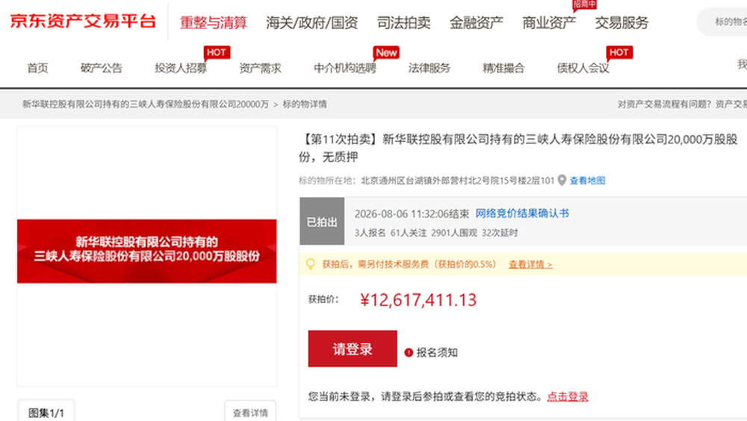Viewport: 747px width, 421px height.
Task: Click the HOT badge on 债权人会议
Action: pos(619,52)
